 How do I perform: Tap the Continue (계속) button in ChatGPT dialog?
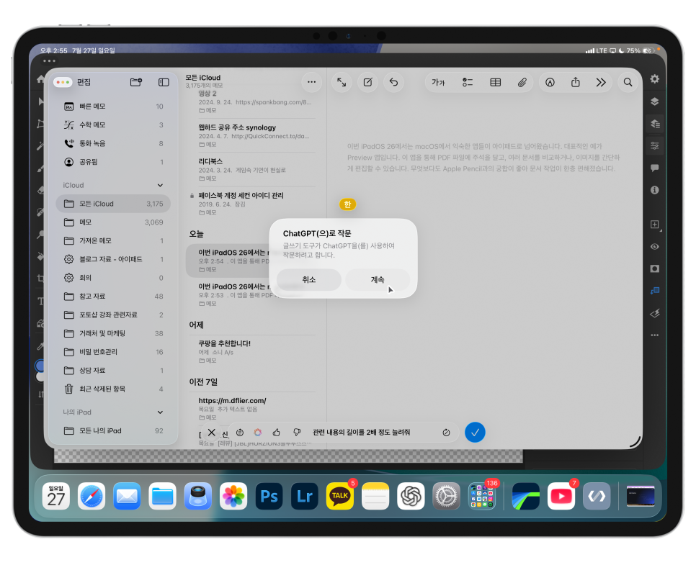pos(378,280)
